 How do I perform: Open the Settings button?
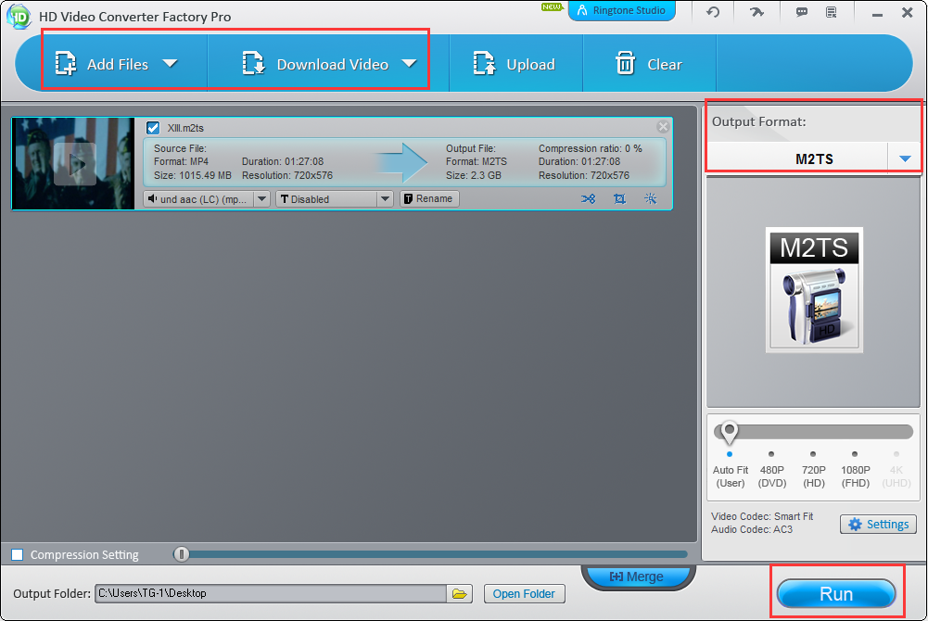[878, 524]
